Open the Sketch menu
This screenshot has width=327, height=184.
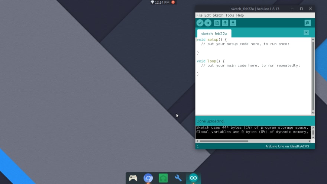coord(218,15)
